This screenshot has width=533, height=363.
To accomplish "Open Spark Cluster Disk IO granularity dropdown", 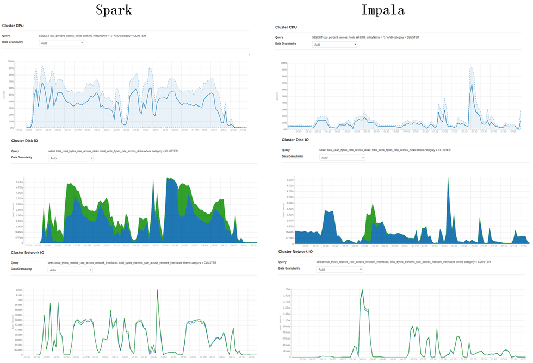I will (x=71, y=158).
